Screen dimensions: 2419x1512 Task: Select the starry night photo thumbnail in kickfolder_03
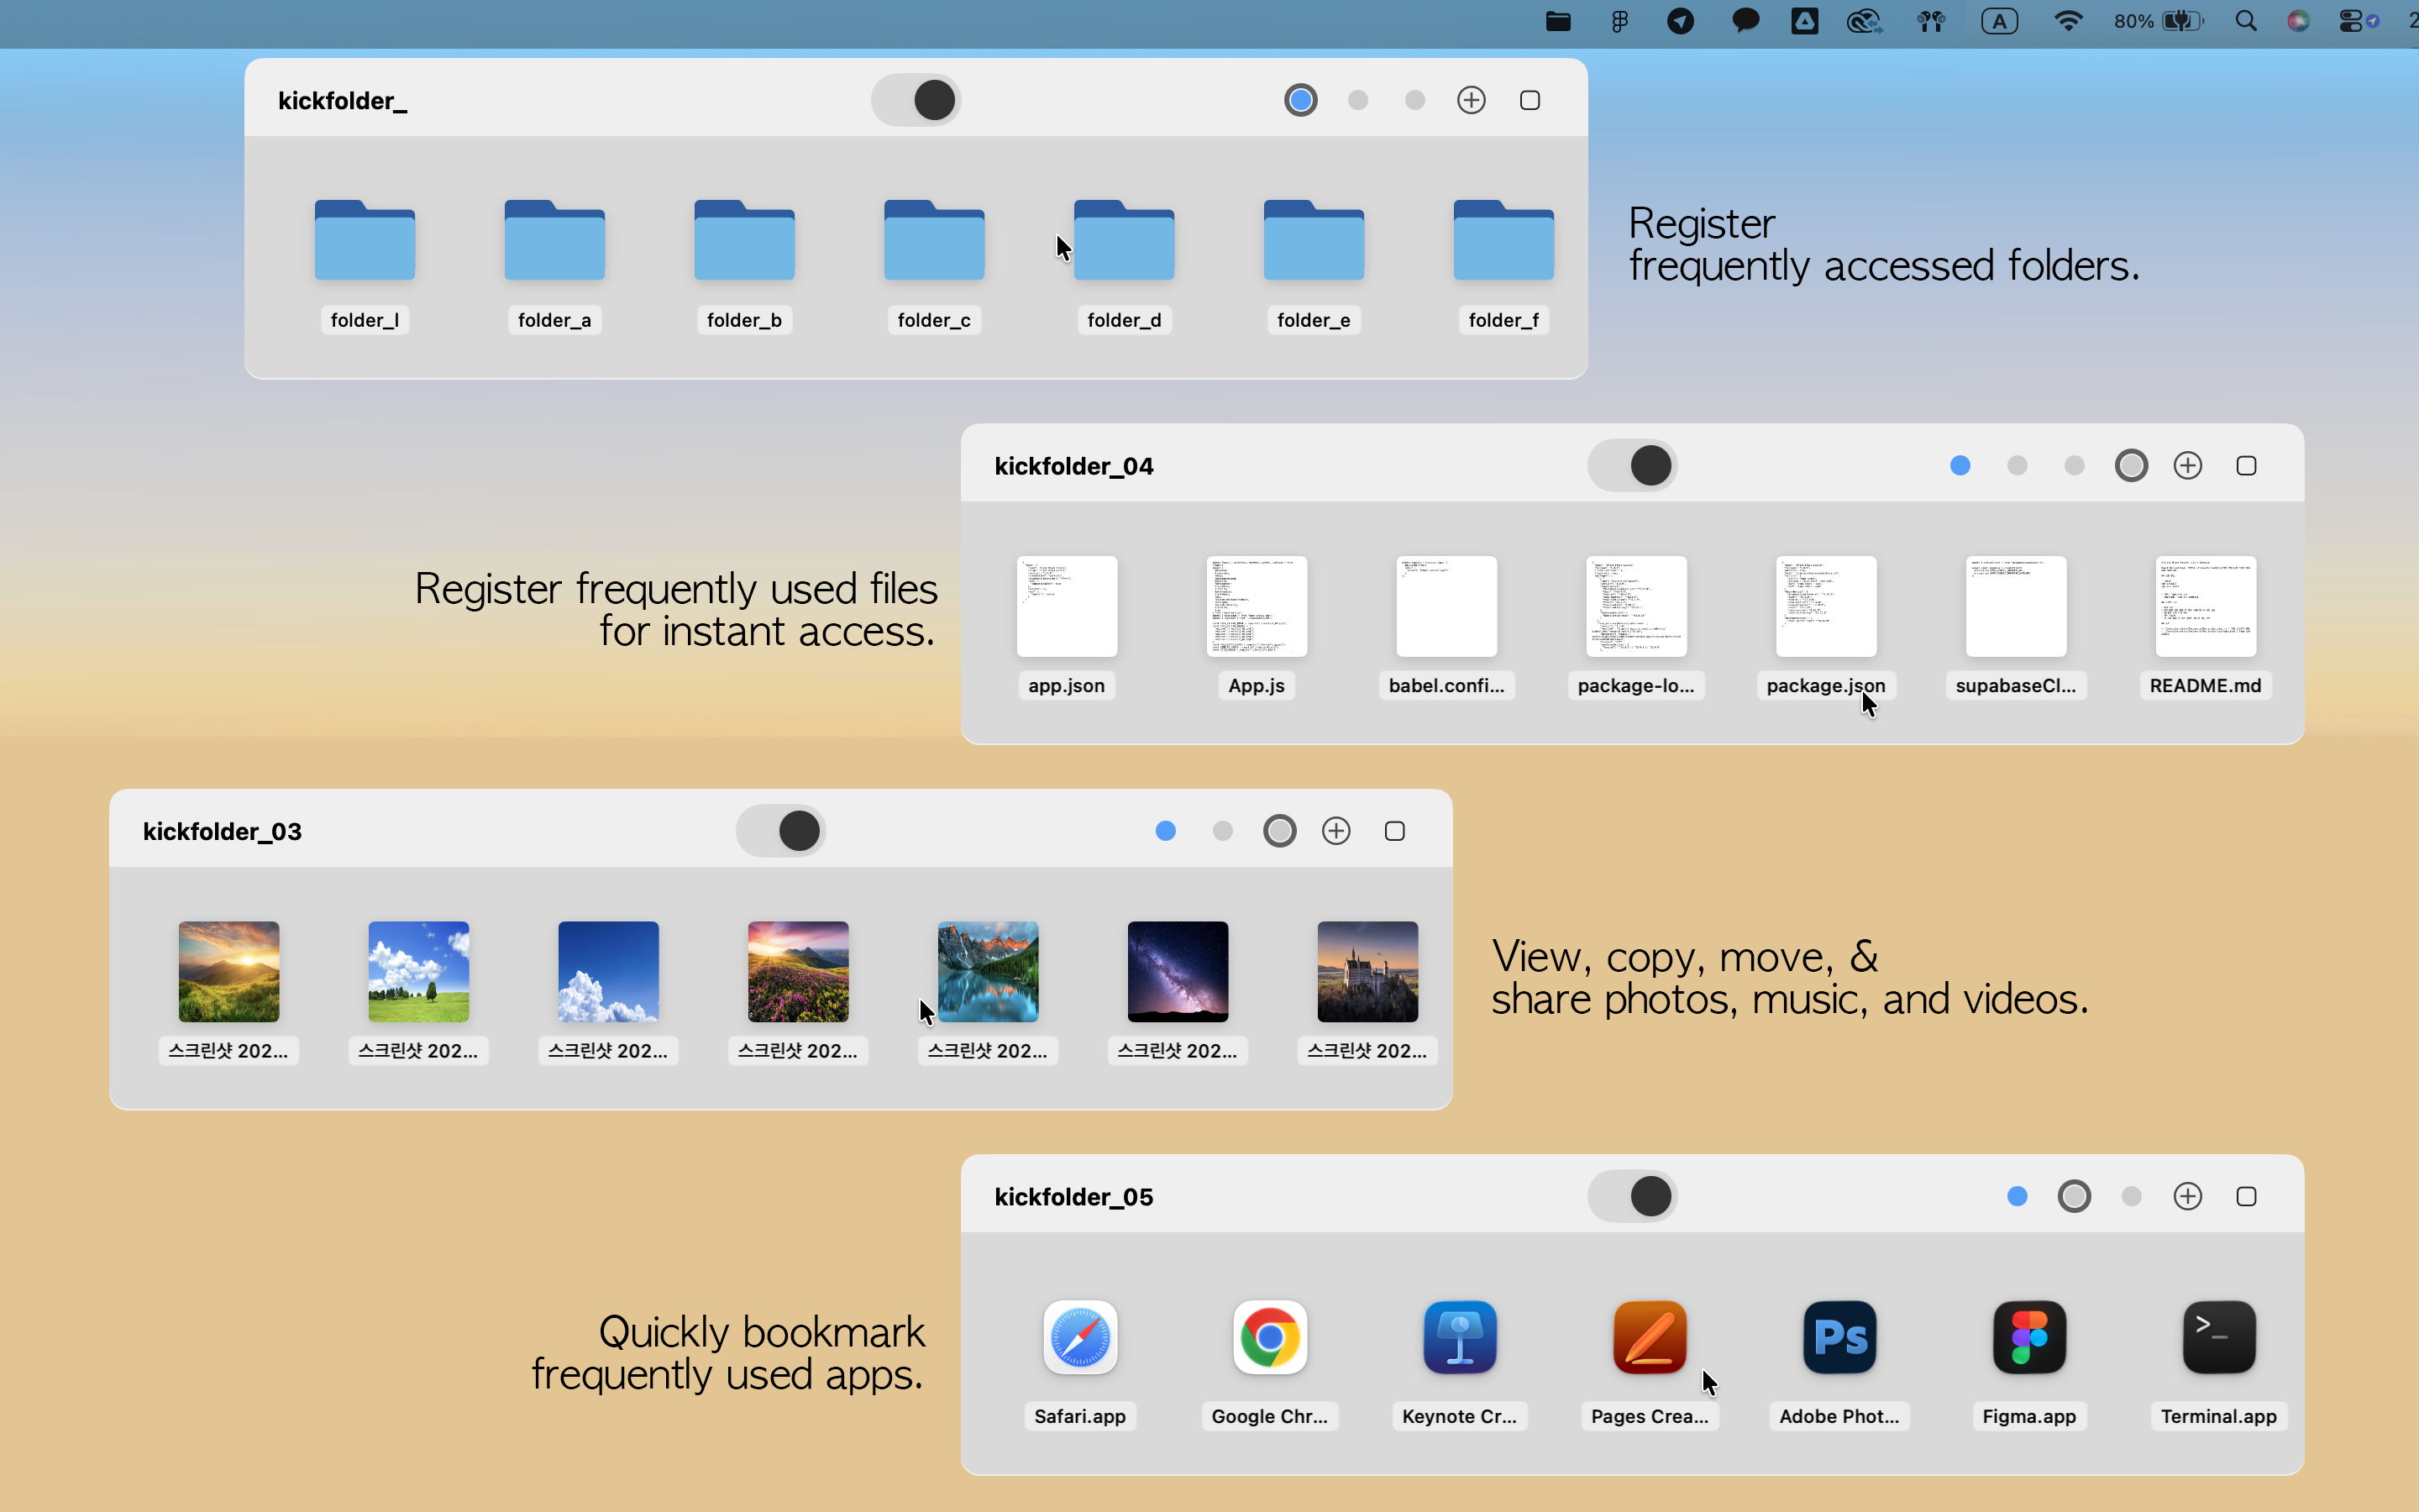click(1176, 971)
